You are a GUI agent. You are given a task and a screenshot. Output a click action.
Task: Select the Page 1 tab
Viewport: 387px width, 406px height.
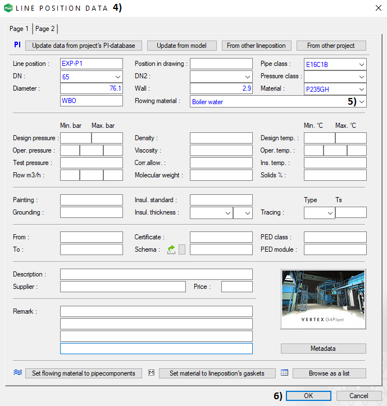pyautogui.click(x=19, y=29)
